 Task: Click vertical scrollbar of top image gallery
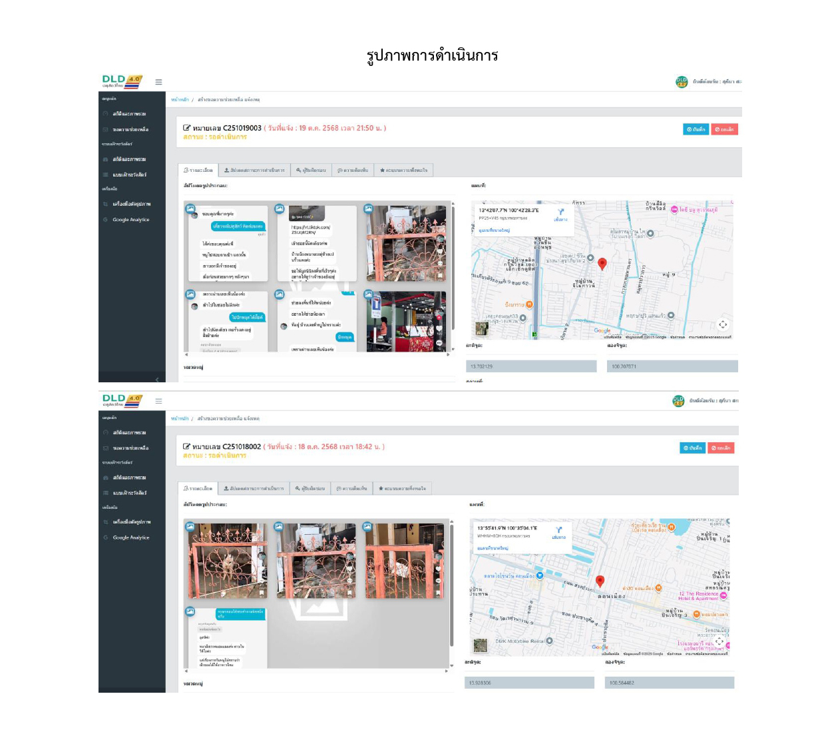pos(453,266)
